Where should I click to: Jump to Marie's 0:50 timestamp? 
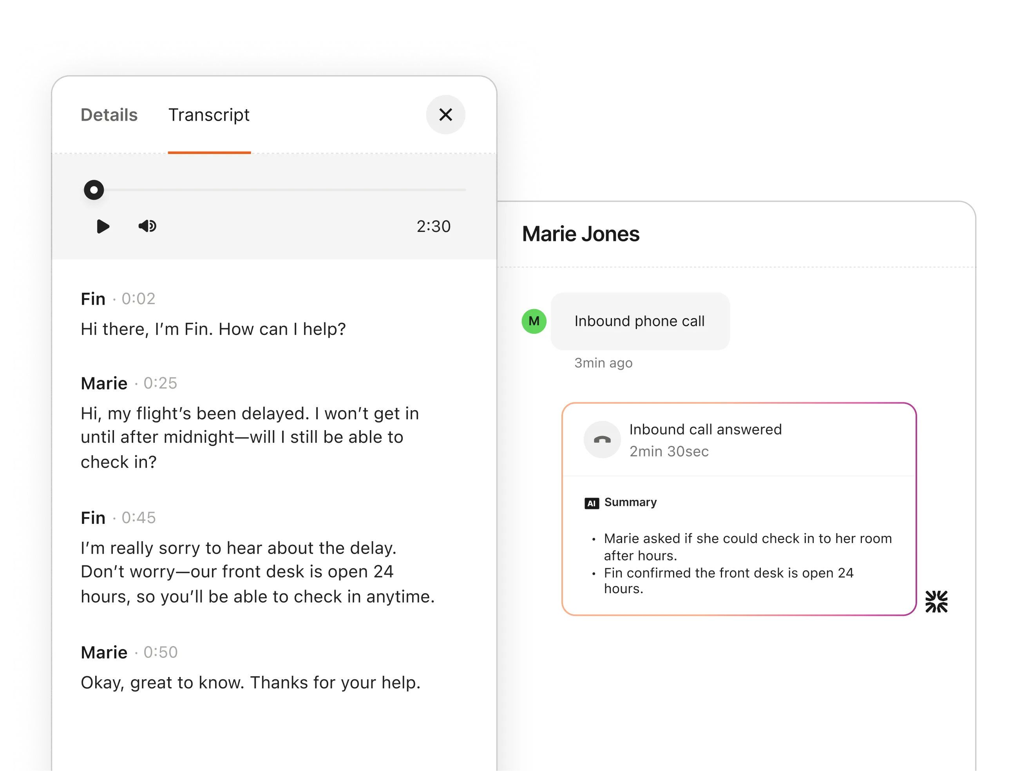click(160, 653)
